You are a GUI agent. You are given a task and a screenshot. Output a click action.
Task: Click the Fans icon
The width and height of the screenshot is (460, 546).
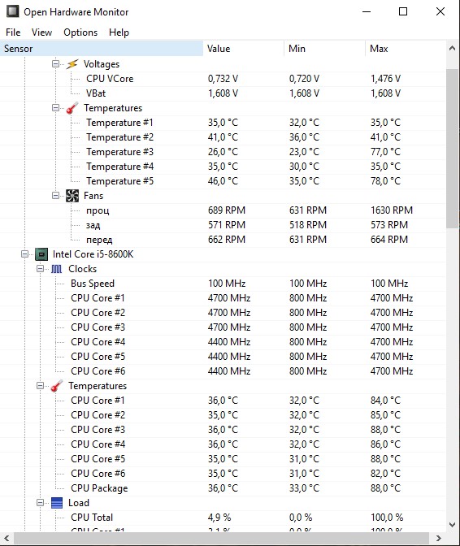pos(72,196)
